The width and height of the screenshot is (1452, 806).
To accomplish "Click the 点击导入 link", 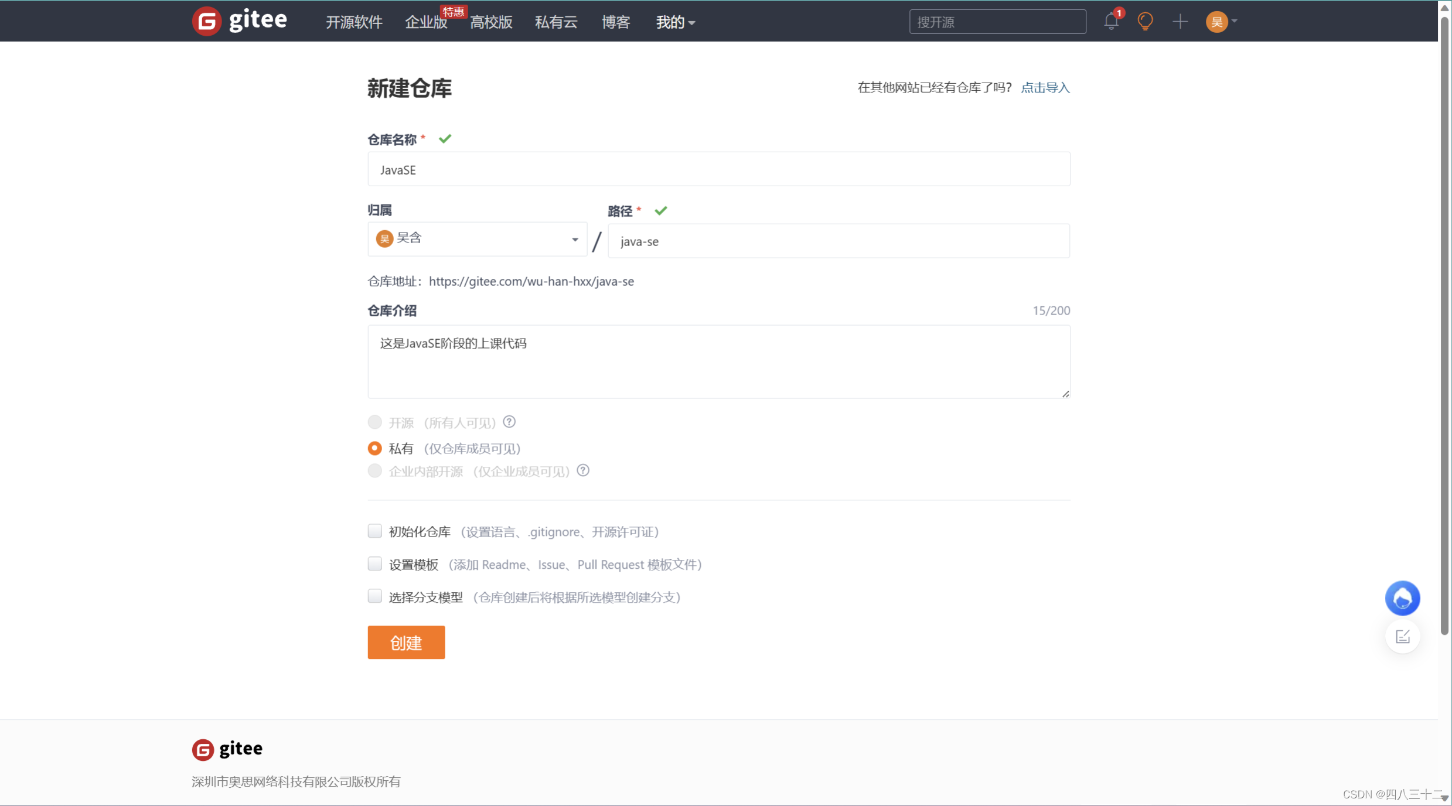I will click(x=1045, y=87).
